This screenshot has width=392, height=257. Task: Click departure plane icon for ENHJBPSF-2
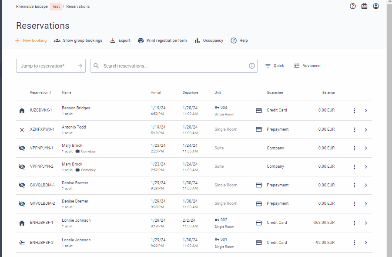point(22,243)
